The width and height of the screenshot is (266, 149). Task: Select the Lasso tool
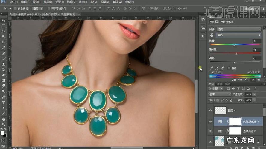tap(4, 31)
